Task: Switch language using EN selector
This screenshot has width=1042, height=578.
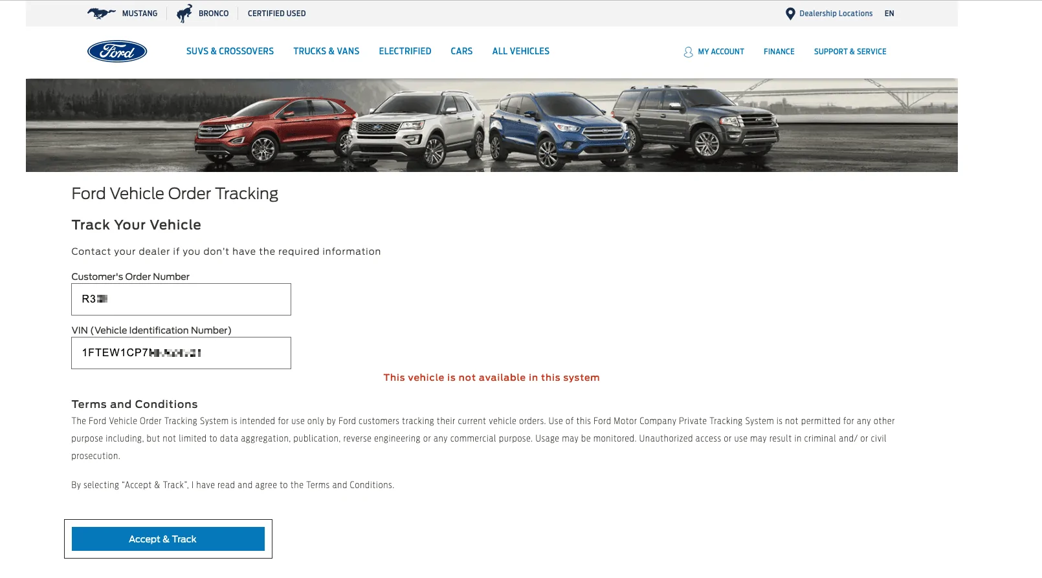Action: tap(889, 14)
